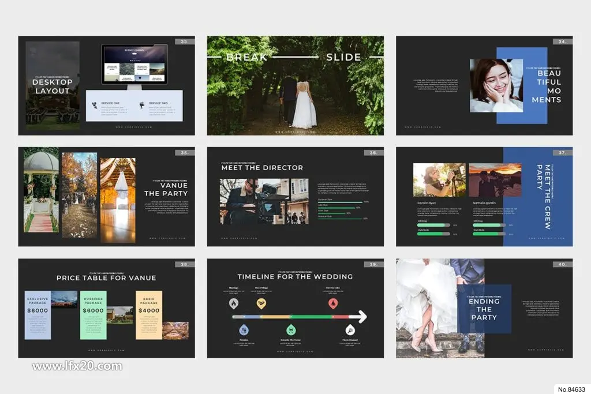Click the white arrowhead ending the timeline
This screenshot has width=591, height=394.
click(x=362, y=316)
